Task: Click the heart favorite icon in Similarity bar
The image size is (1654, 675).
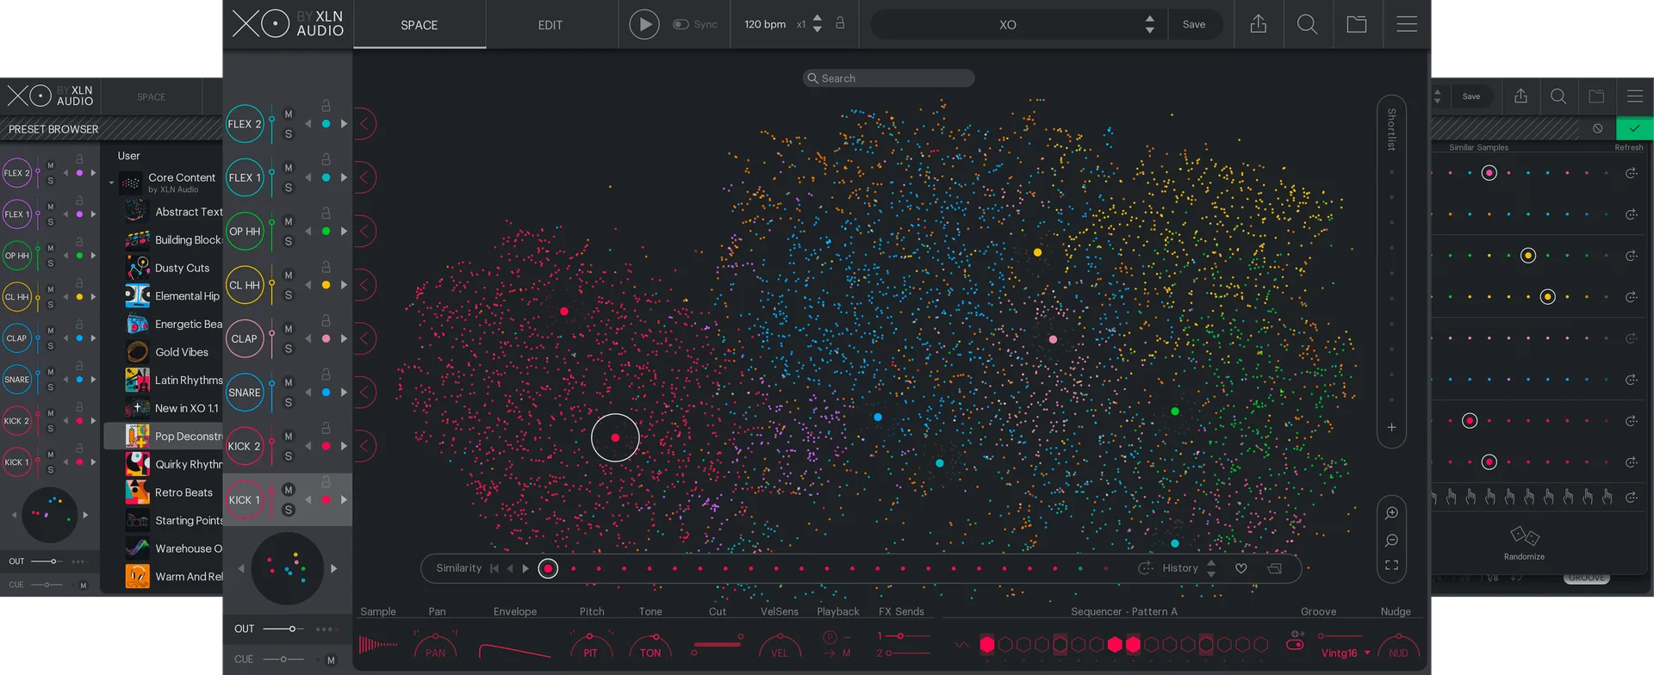Action: tap(1241, 568)
